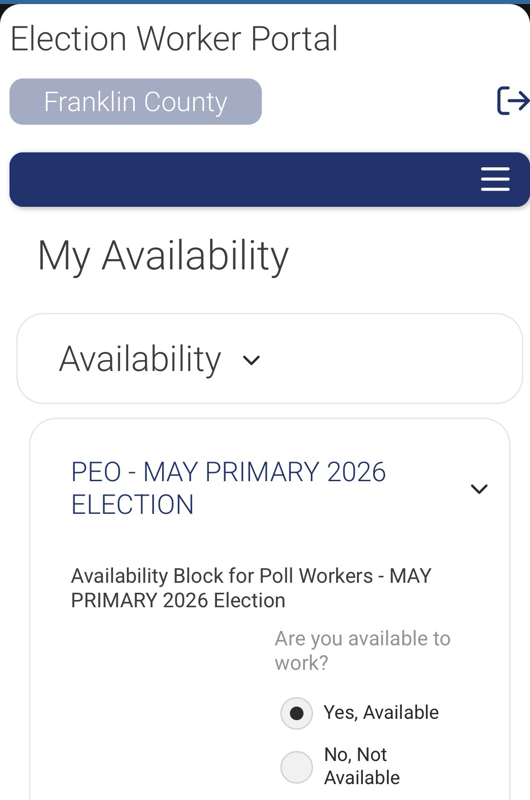Click the Availability Block for Poll Workers text
This screenshot has height=800, width=530.
(251, 588)
